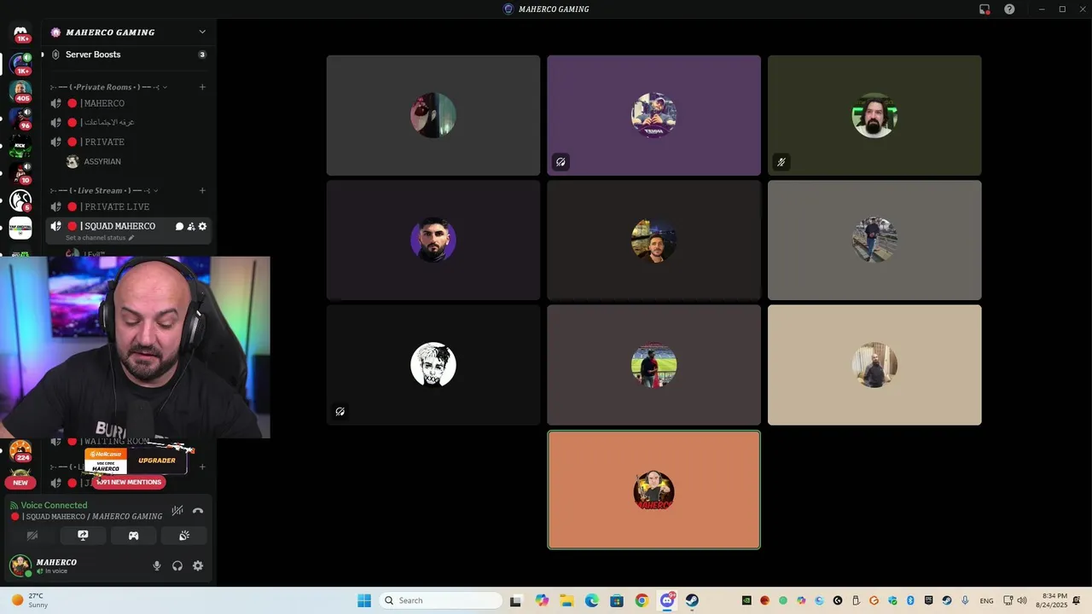The height and width of the screenshot is (614, 1092).
Task: Invite people to SQUAD MAHERCO channel
Action: (x=191, y=226)
